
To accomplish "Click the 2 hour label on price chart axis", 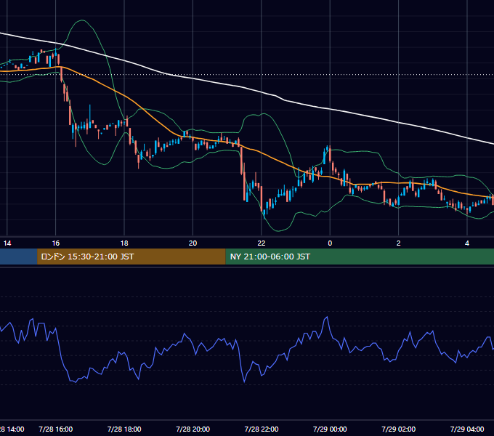I will 399,243.
